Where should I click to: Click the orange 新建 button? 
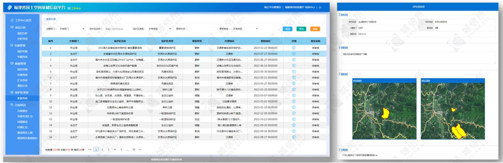315,29
